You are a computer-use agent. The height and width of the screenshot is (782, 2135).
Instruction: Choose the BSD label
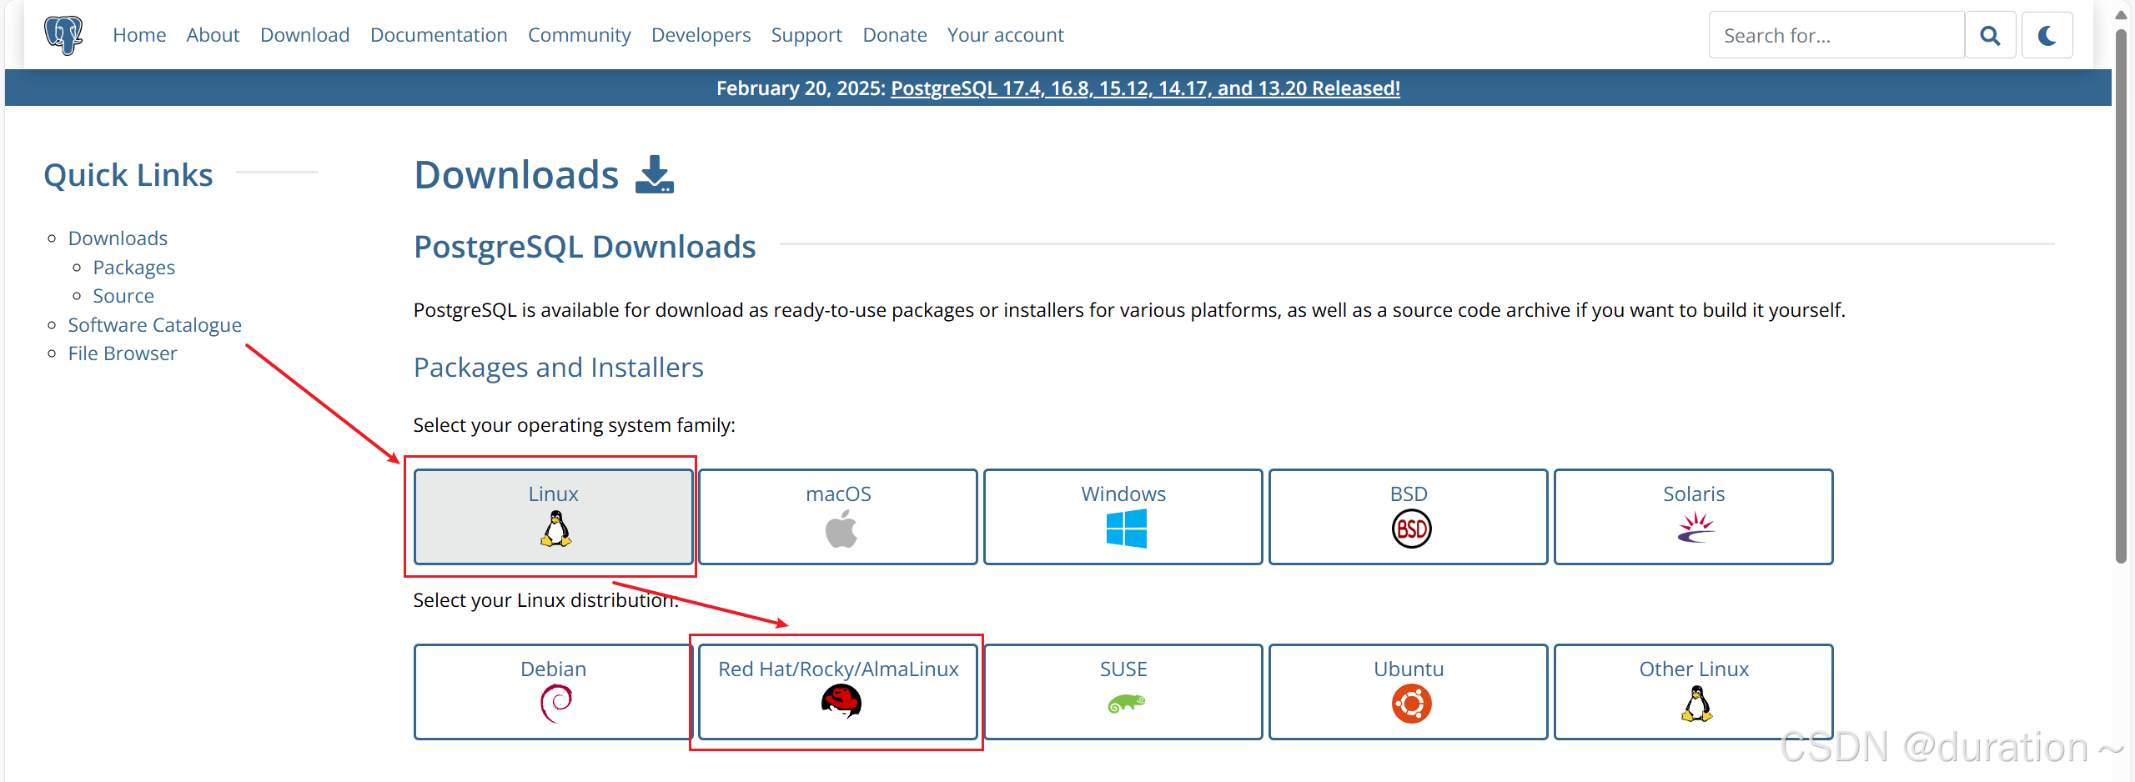[1409, 494]
